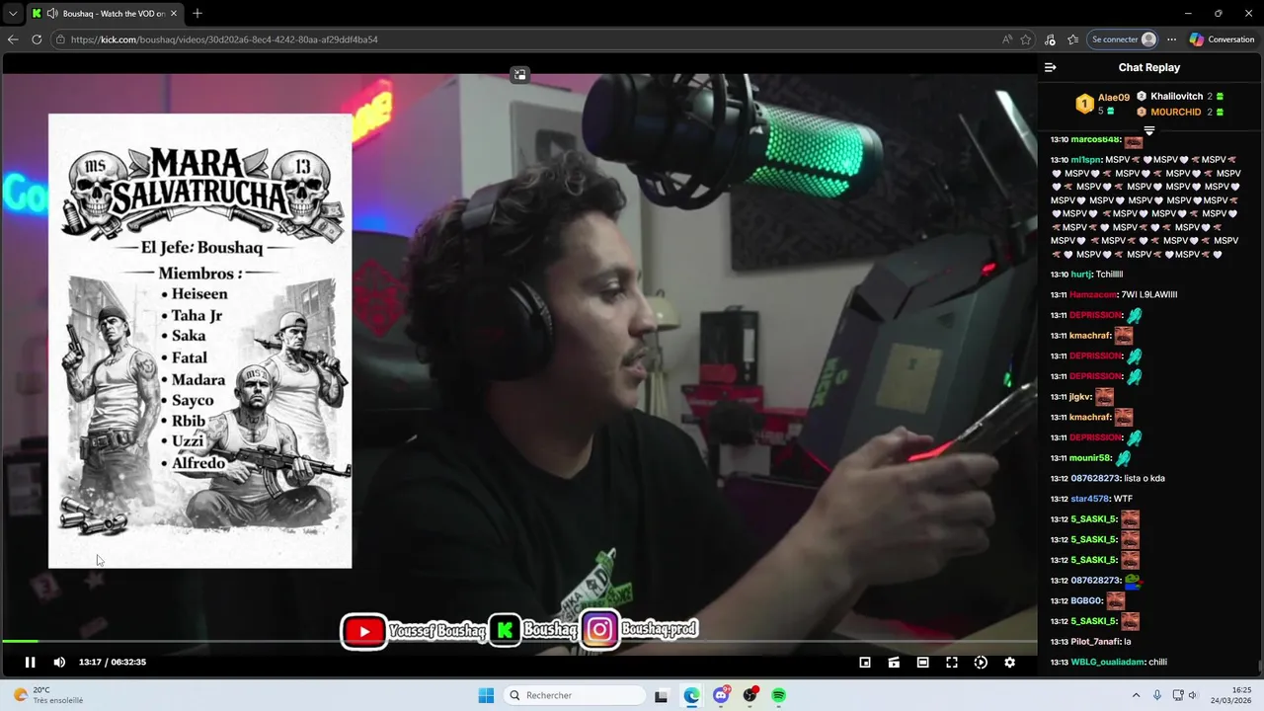Show hidden system tray icons

1137,695
